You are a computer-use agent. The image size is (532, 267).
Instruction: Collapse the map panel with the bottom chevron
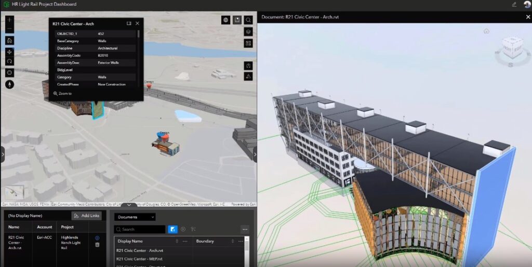[129, 205]
